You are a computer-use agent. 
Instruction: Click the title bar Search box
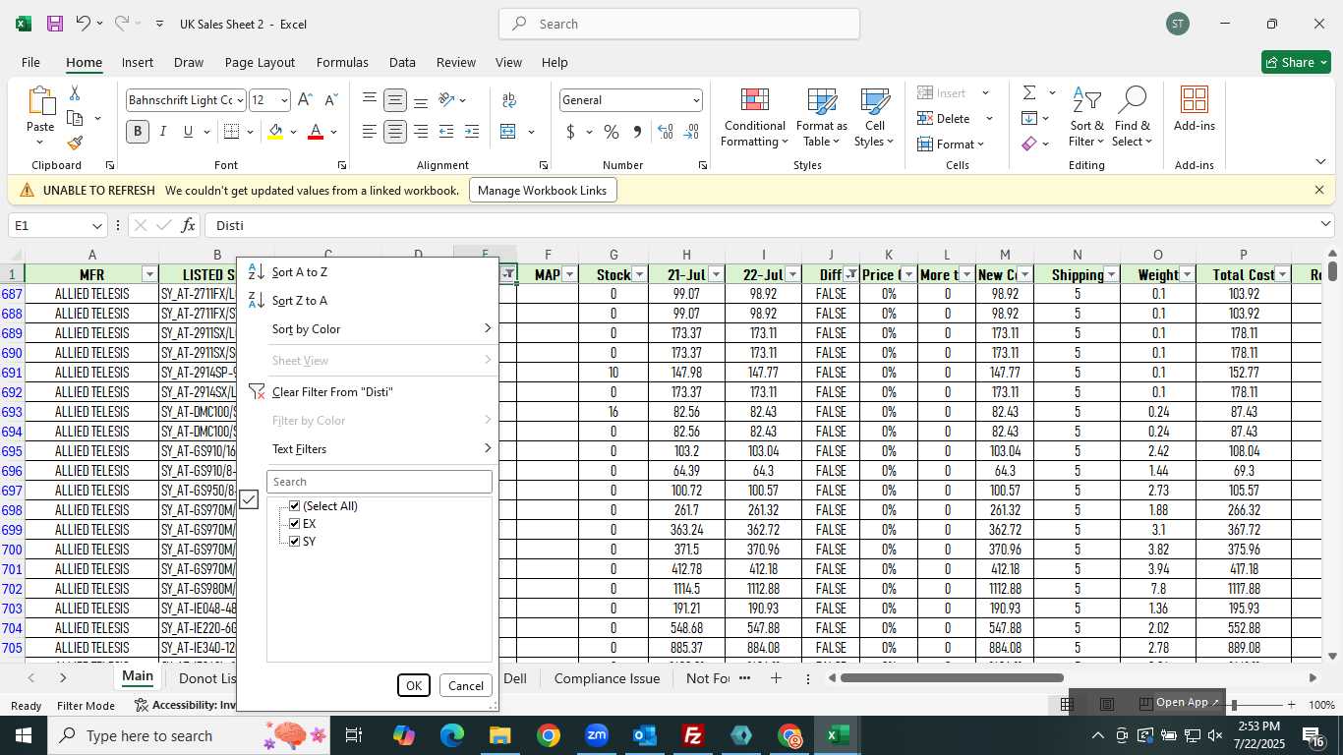[x=679, y=24]
